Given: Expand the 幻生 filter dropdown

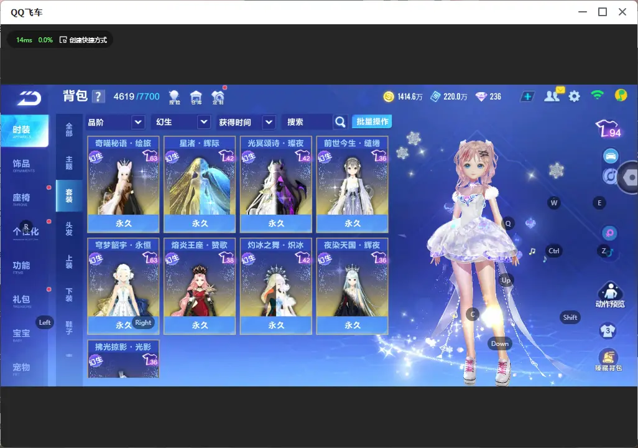Looking at the screenshot, I should 182,122.
